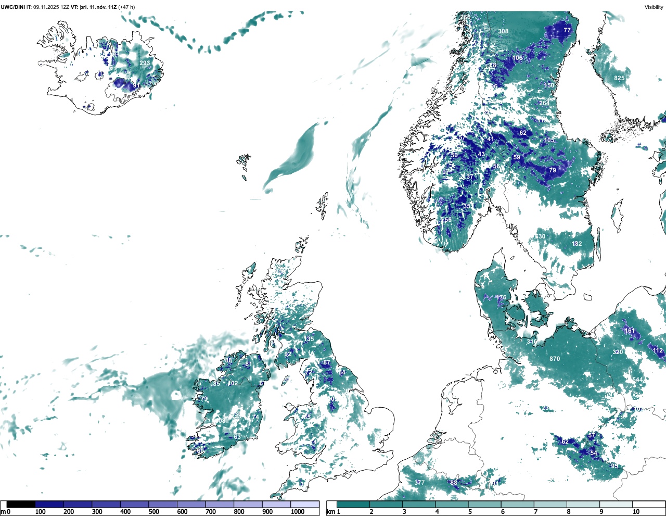Viewport: 666px width, 516px height.
Task: Click the '320' value over Poland
Action: click(x=618, y=352)
